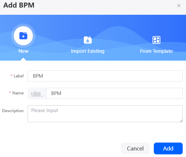Close the Add BPM dialog
This screenshot has width=186, height=157.
179,6
